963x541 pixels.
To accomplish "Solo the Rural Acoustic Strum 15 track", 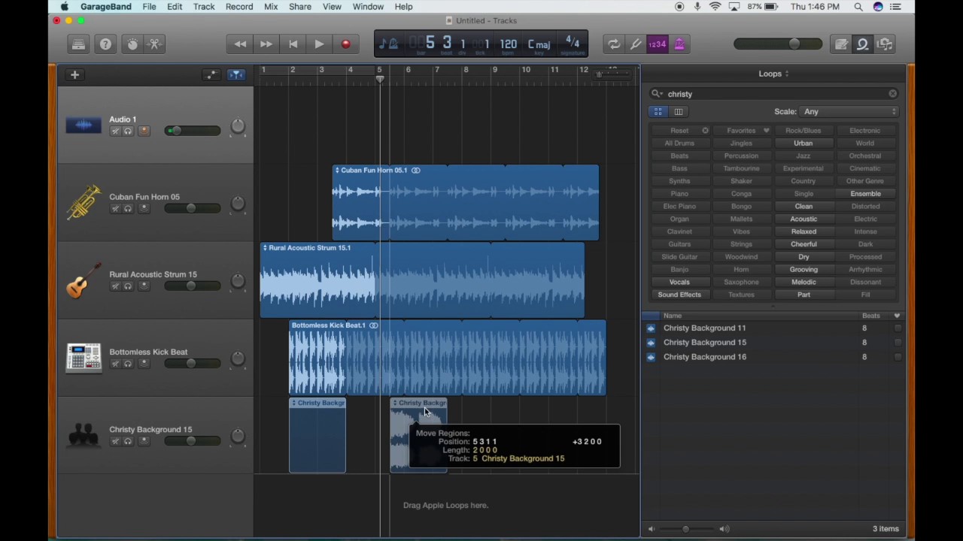I will point(128,286).
